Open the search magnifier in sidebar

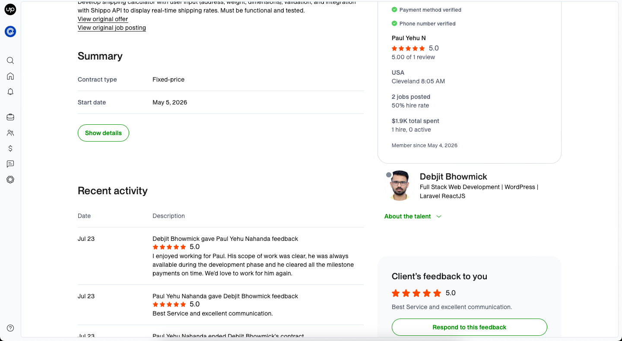[x=10, y=60]
